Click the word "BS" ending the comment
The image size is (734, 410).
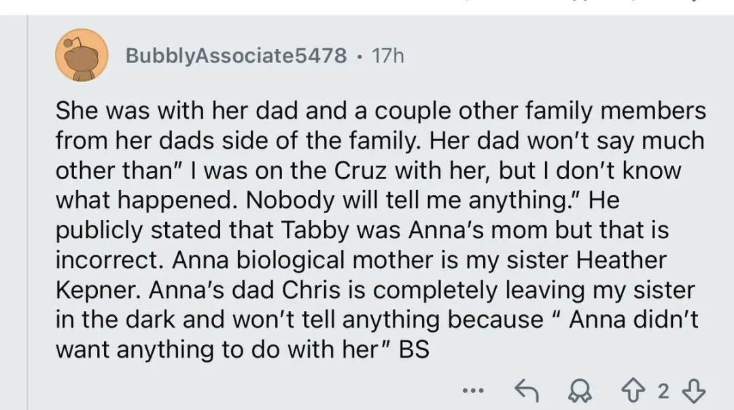point(413,350)
